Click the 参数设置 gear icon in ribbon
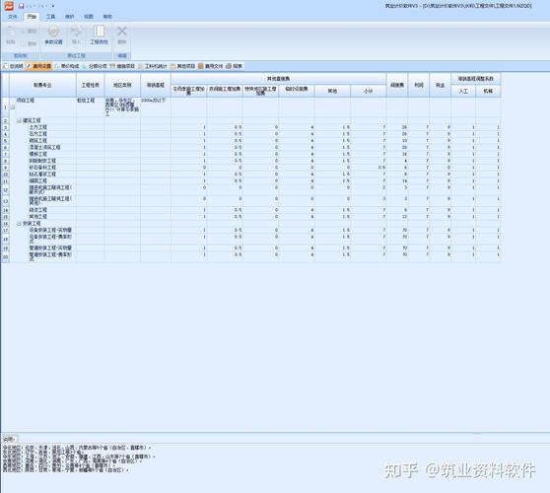Screen dimensions: 550x493 point(53,32)
